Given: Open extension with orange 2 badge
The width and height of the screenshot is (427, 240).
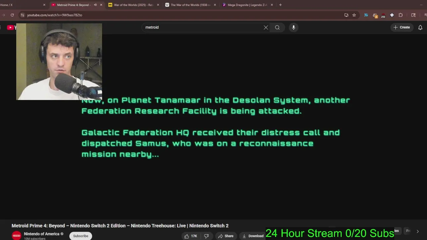Looking at the screenshot, I should [375, 15].
